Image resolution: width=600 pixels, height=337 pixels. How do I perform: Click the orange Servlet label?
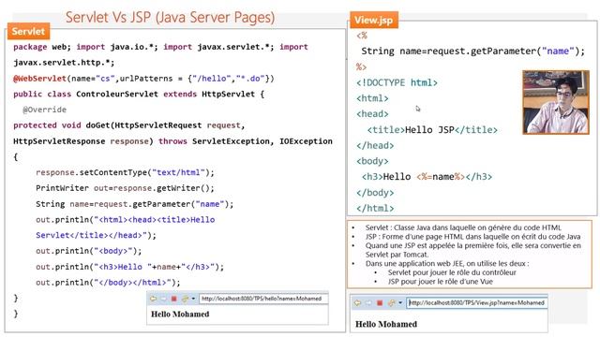point(28,31)
